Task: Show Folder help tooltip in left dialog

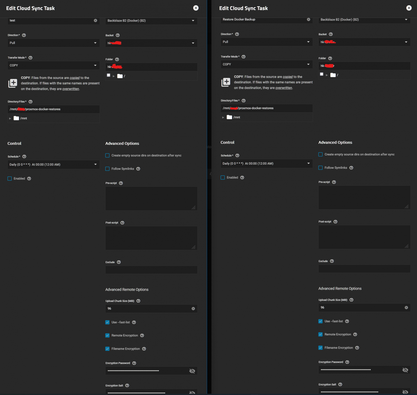Action: tap(117, 59)
